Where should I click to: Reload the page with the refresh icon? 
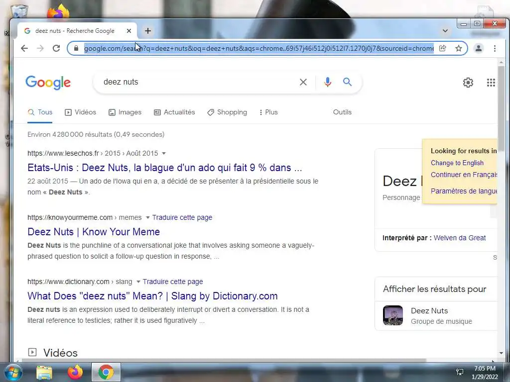56,48
